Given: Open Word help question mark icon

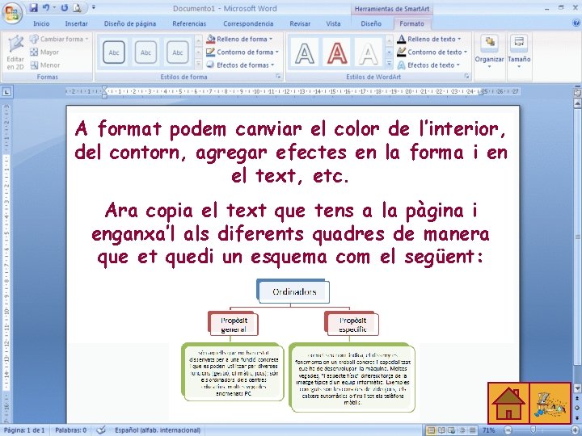Looking at the screenshot, I should [576, 23].
